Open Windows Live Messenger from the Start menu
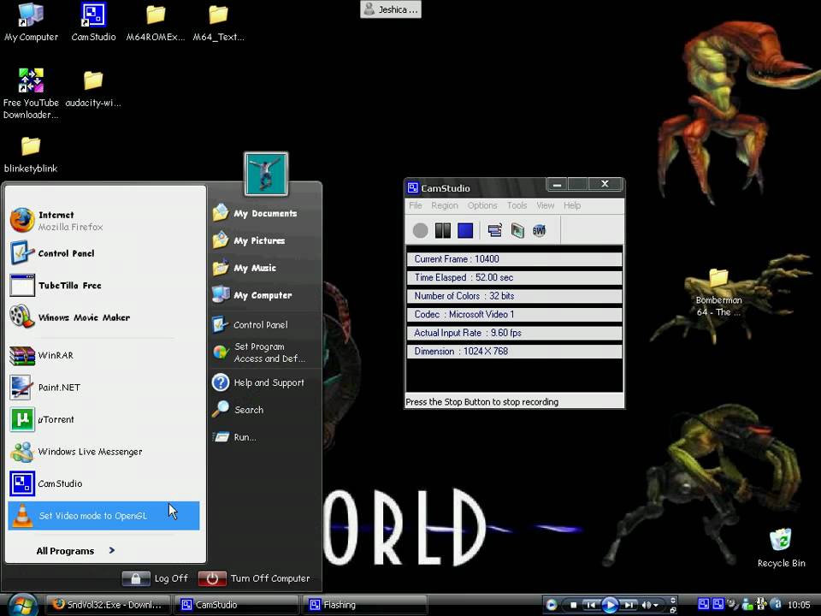The height and width of the screenshot is (616, 821). 104,452
